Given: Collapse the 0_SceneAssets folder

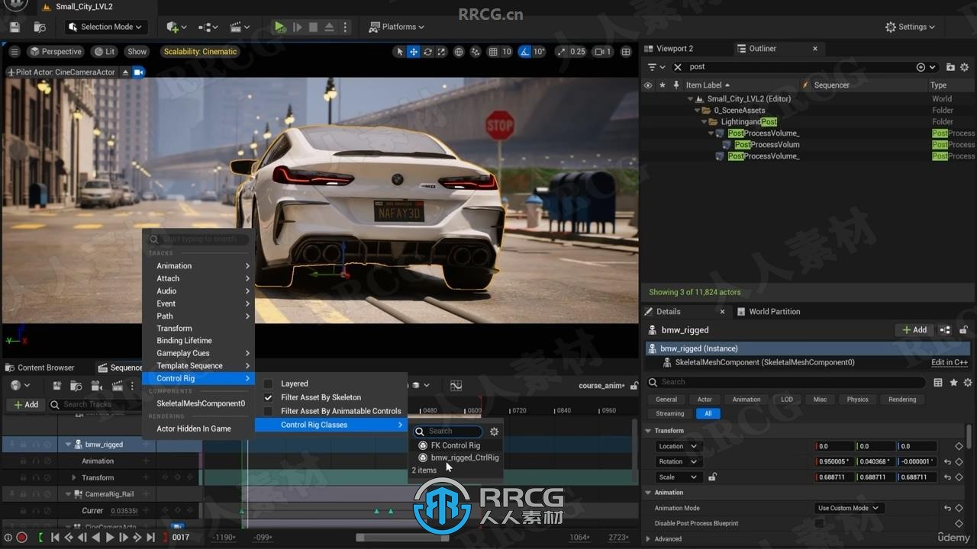Looking at the screenshot, I should click(x=698, y=111).
